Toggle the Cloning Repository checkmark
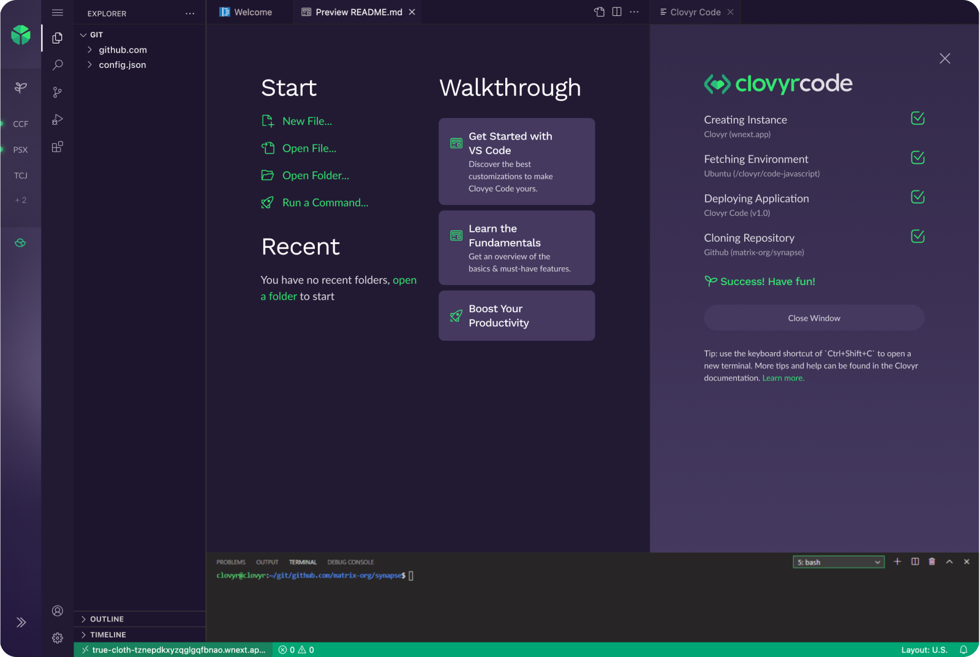 click(x=918, y=237)
